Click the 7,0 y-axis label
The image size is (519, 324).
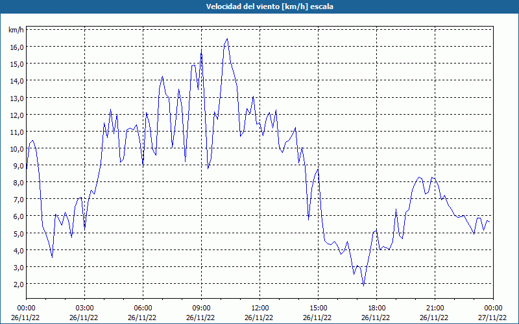click(x=18, y=200)
